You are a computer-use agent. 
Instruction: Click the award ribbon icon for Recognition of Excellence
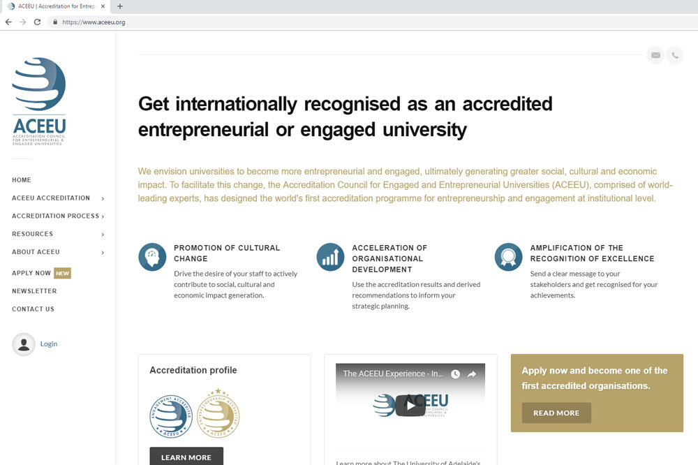[508, 257]
